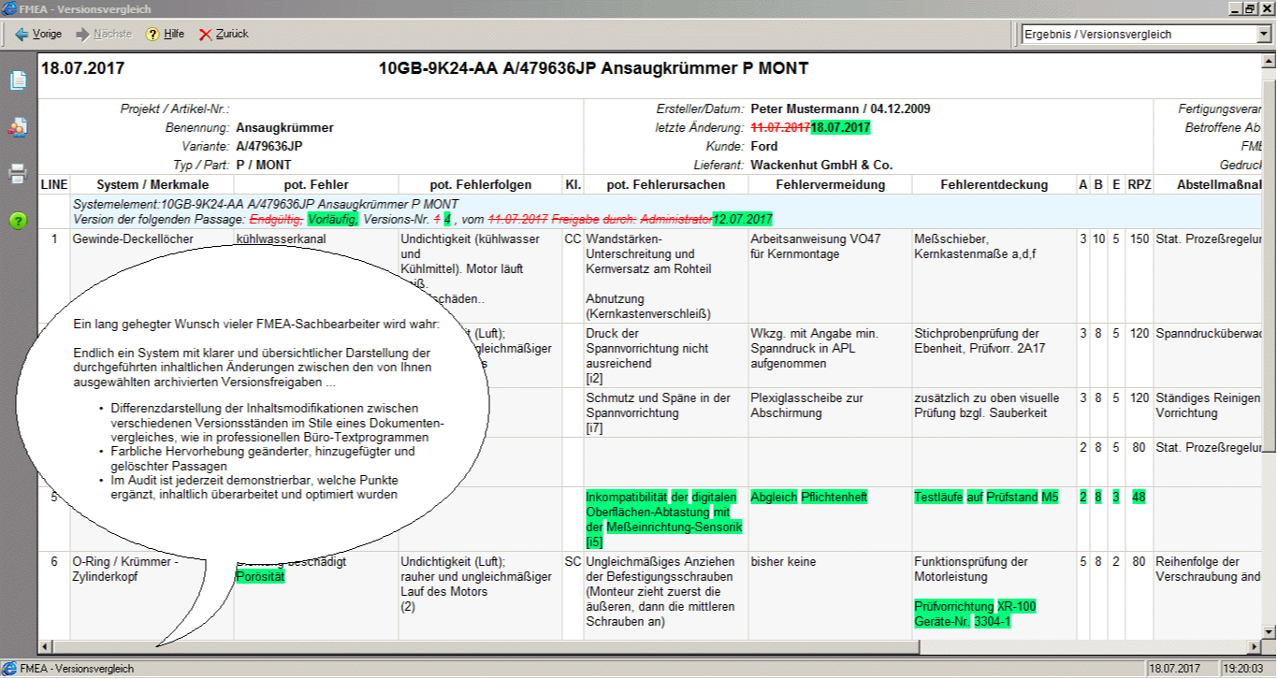The height and width of the screenshot is (679, 1277).
Task: Click the Zurück button with red X
Action: (x=224, y=34)
